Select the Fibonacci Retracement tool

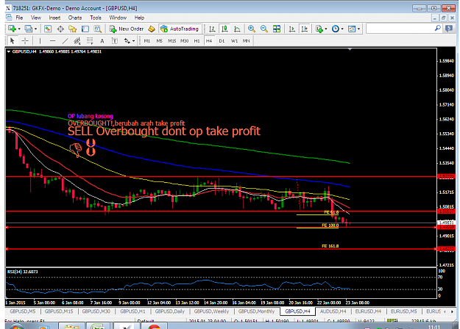pyautogui.click(x=90, y=41)
